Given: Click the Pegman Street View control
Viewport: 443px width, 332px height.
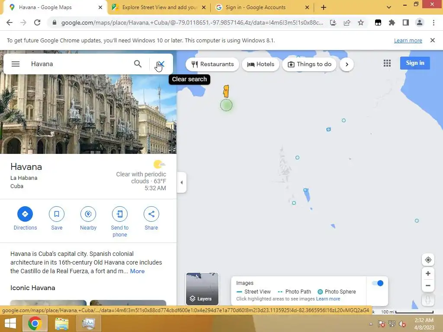Looking at the screenshot, I should 428,300.
